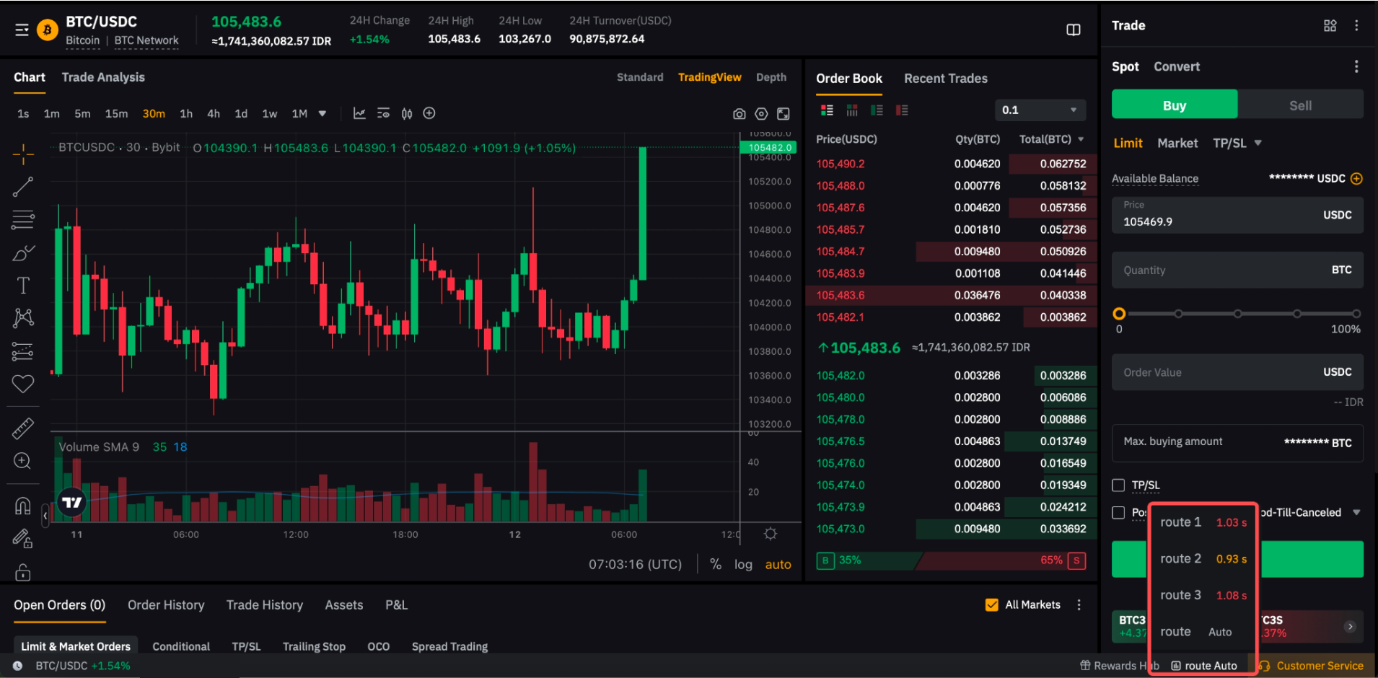1378x678 pixels.
Task: Click the Sell button
Action: [1300, 105]
